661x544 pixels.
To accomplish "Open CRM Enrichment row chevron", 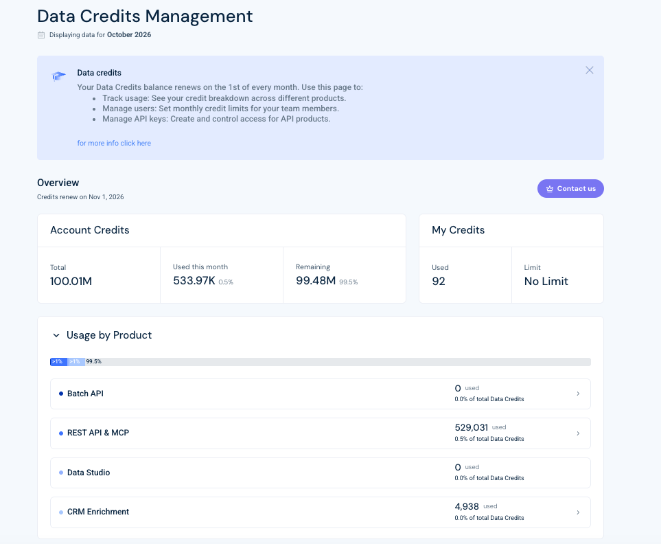I will [578, 512].
